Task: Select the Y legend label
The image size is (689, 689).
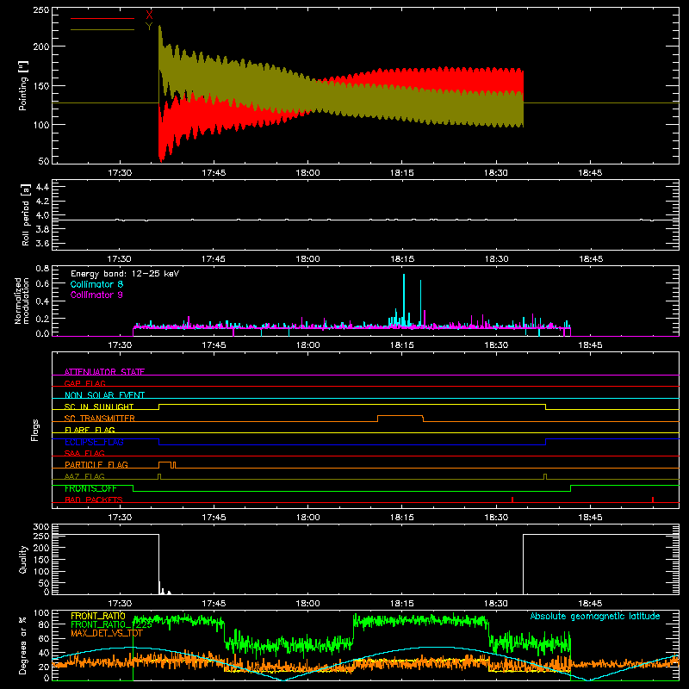Action: 149,27
